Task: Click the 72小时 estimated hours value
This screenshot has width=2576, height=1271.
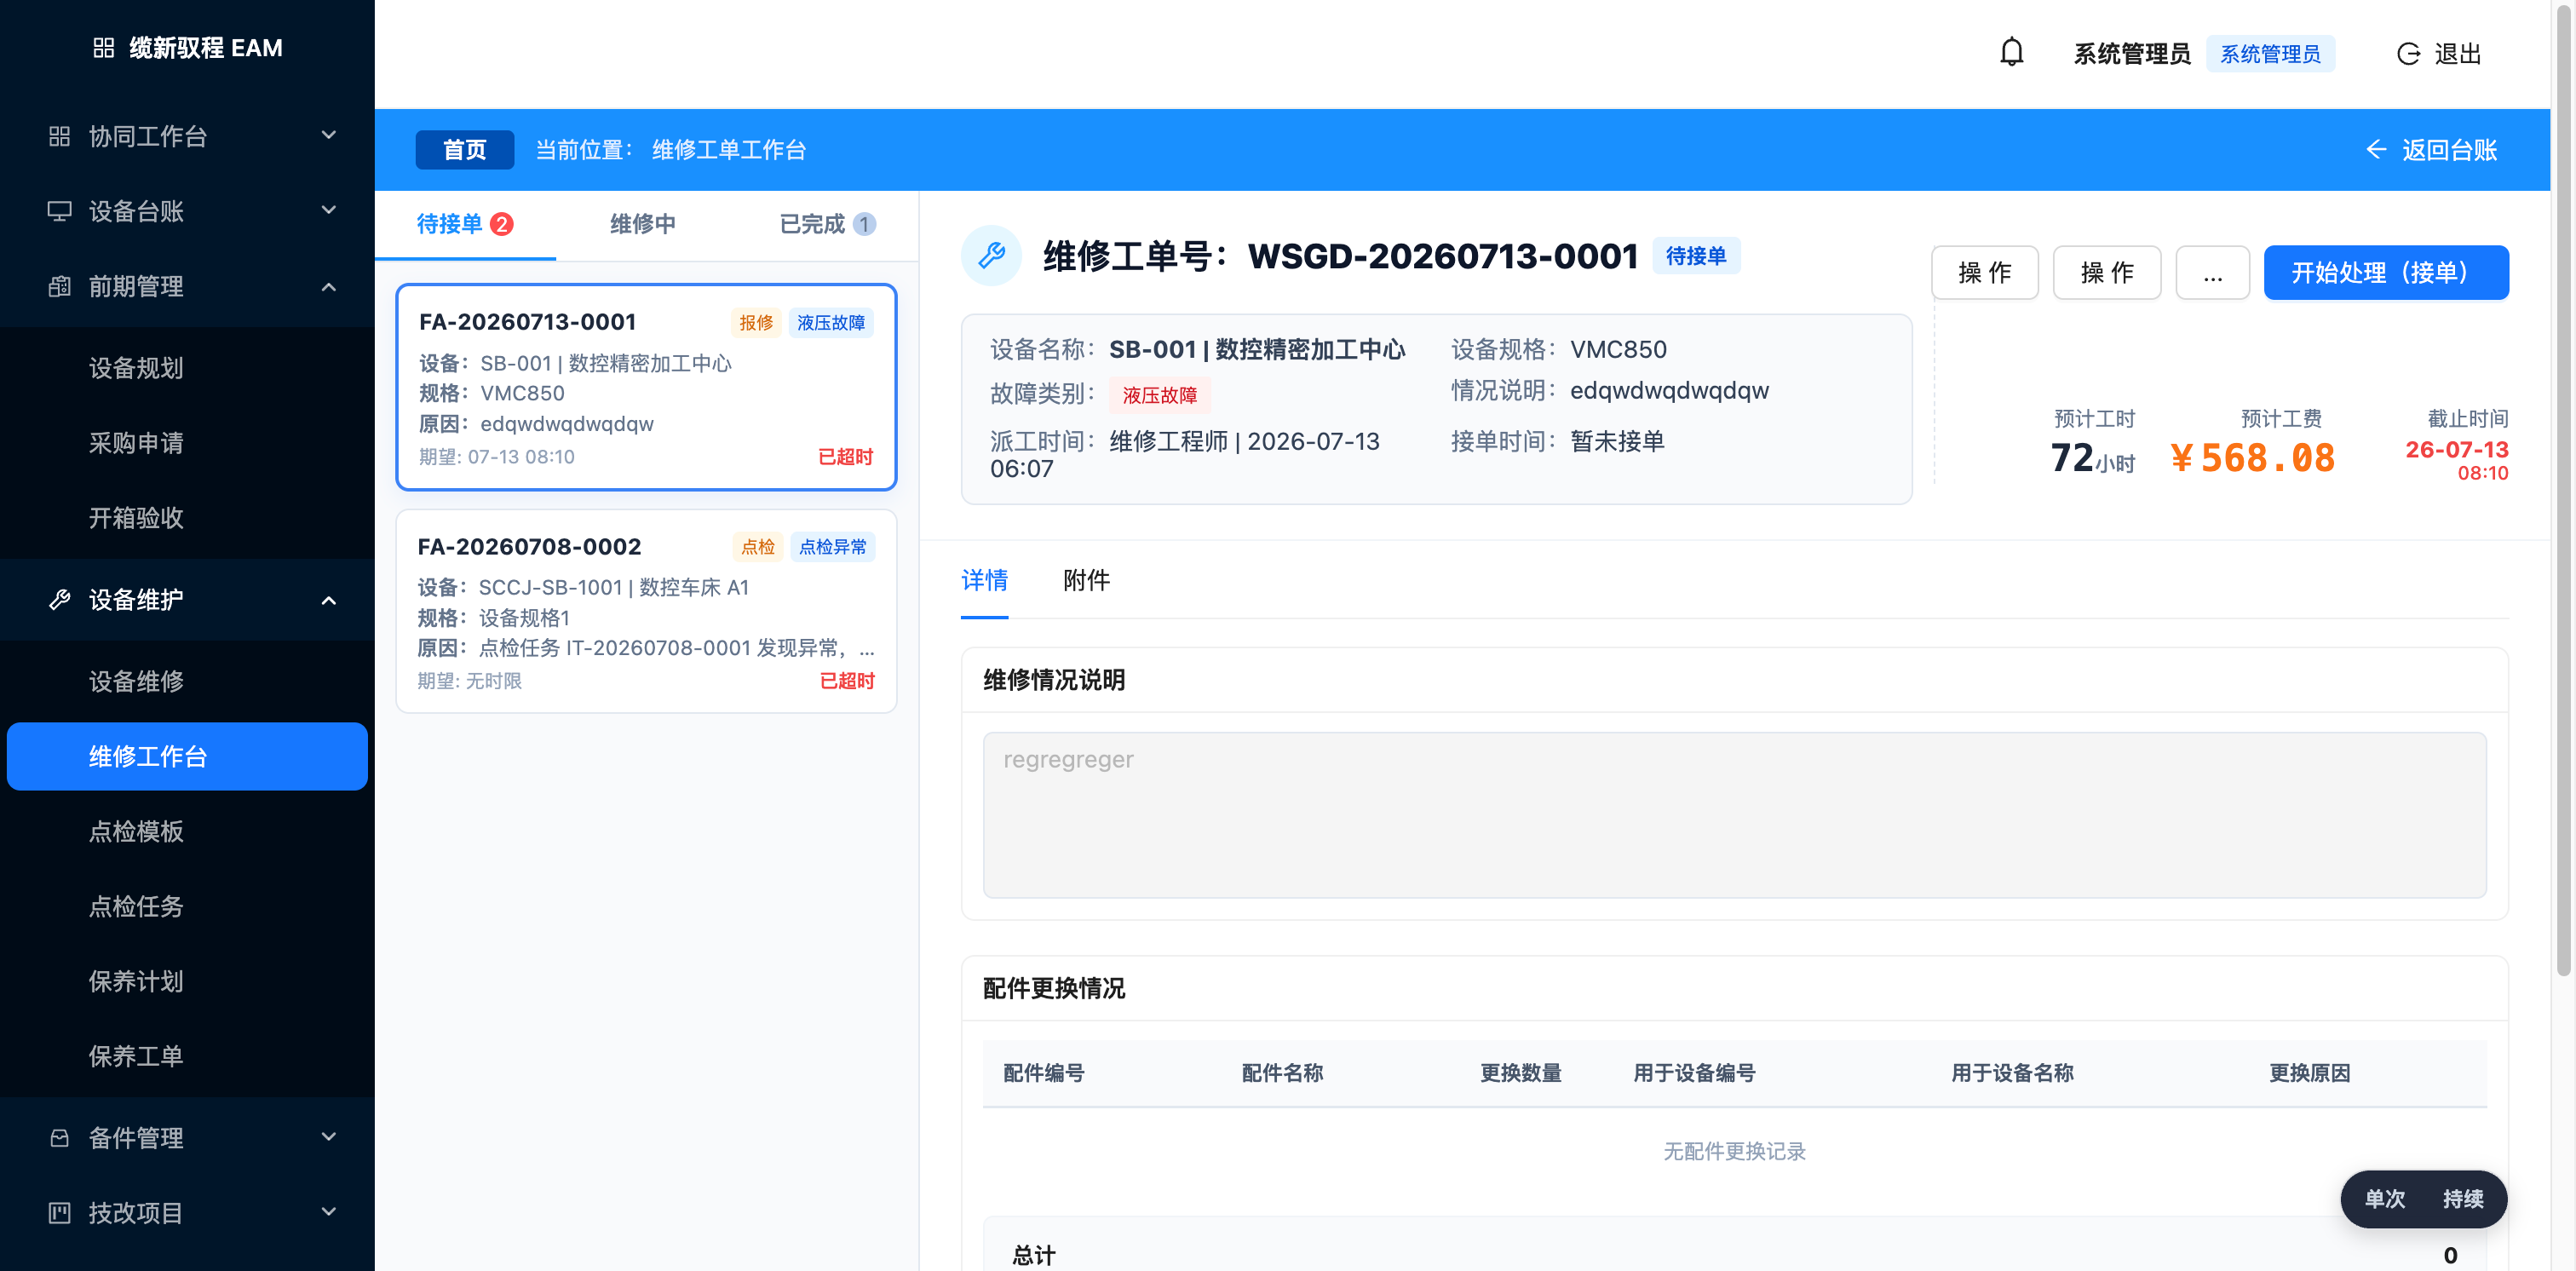Action: coord(2092,458)
